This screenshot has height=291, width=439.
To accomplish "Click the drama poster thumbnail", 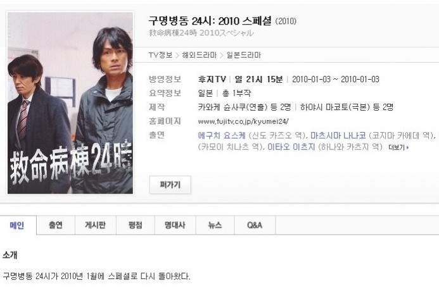I will click(x=70, y=103).
